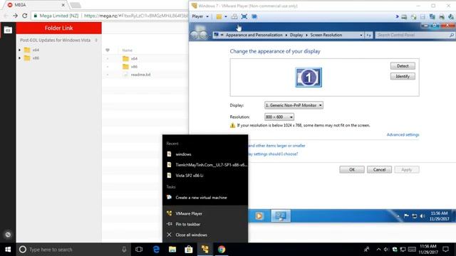This screenshot has width=456, height=256.
Task: Open dropdown arrow next to VMware suspend icon
Action: click(226, 17)
